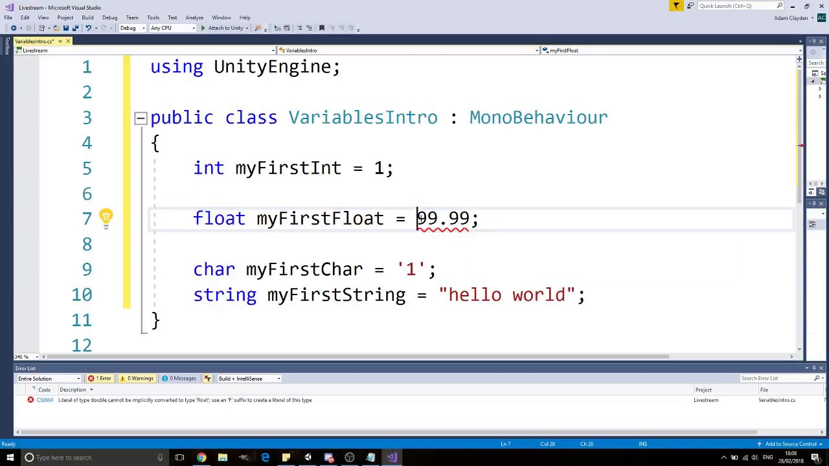Save the current file with Save icon
The image size is (829, 466).
(x=66, y=28)
